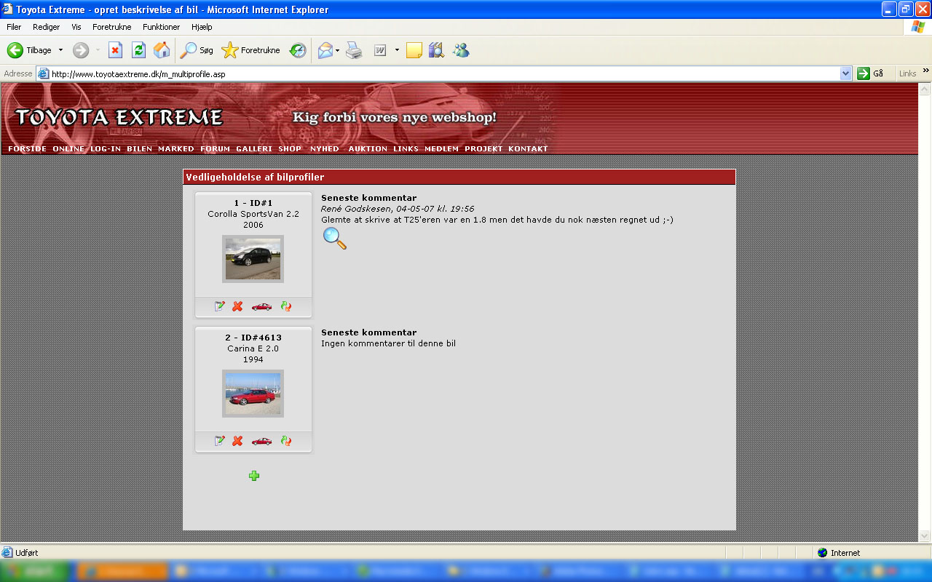Click the Internet zone status indicator

pyautogui.click(x=839, y=553)
